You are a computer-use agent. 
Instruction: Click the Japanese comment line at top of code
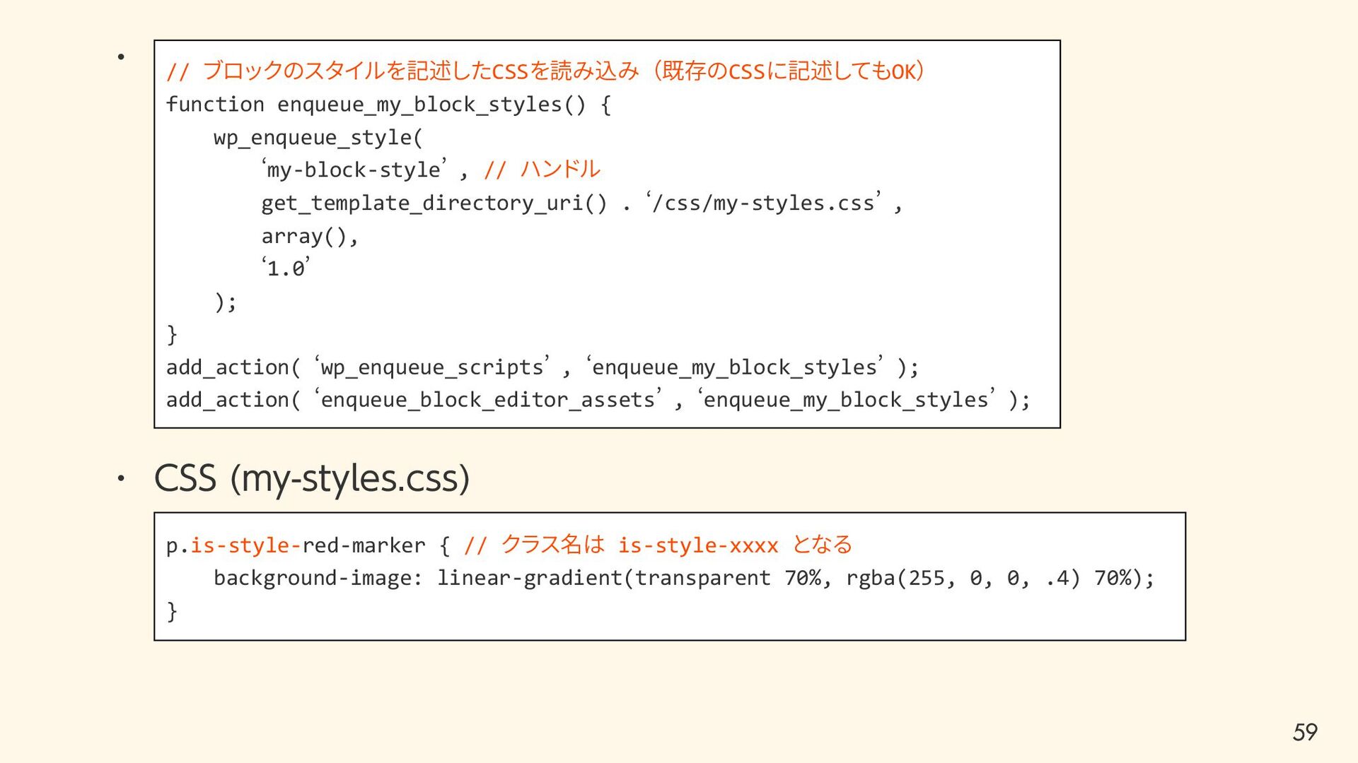[545, 71]
